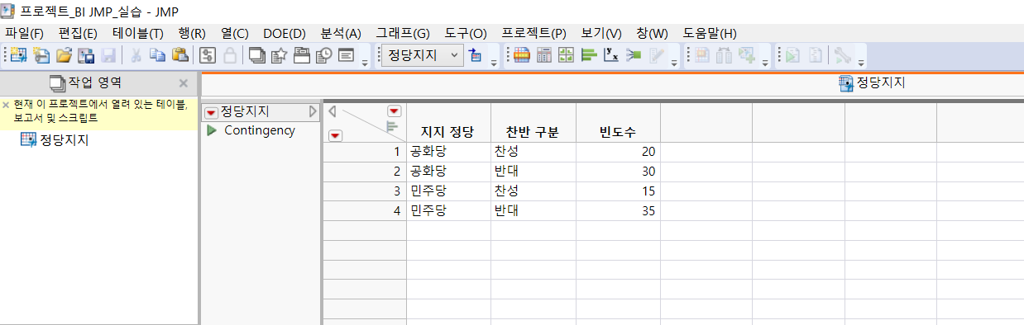The height and width of the screenshot is (325, 1024).
Task: Open the 창(W) menu
Action: (x=653, y=34)
